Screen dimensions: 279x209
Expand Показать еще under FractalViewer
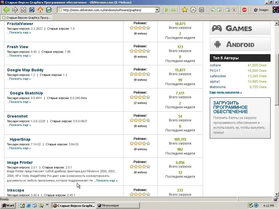[x=19, y=33]
